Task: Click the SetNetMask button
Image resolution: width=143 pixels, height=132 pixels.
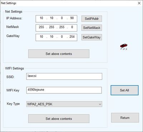Action: [92, 28]
